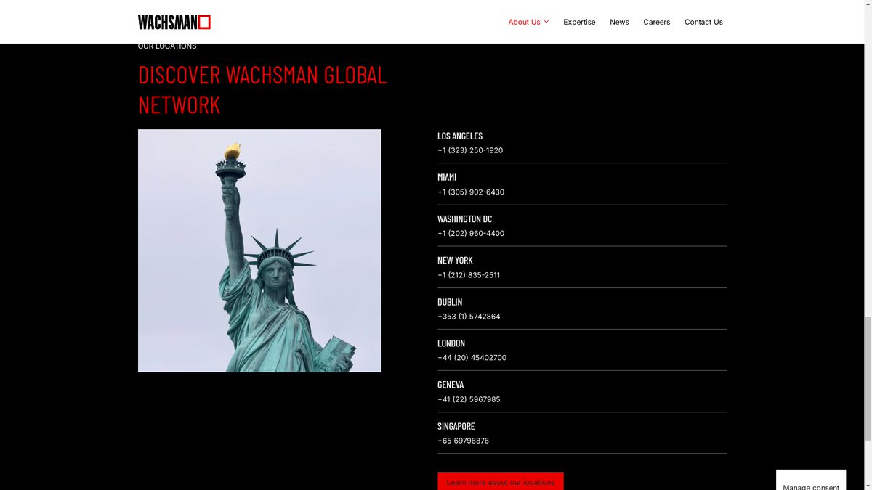Select the DUBLIN location heading
Viewport: 872px width, 490px height.
[x=450, y=301]
